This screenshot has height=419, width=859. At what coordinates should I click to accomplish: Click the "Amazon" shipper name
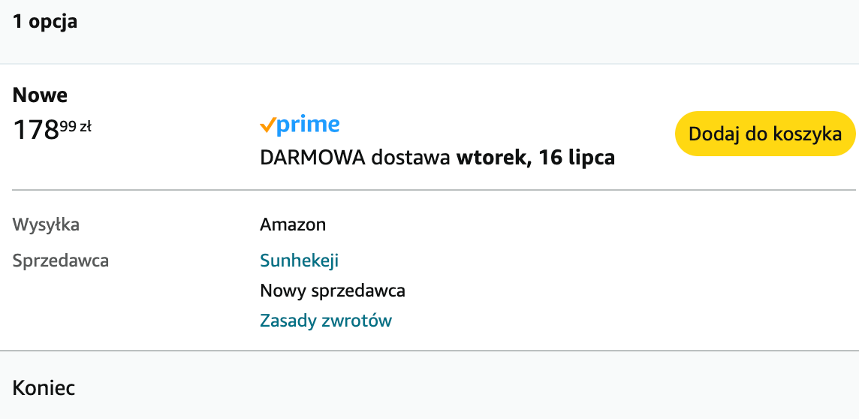coord(293,225)
